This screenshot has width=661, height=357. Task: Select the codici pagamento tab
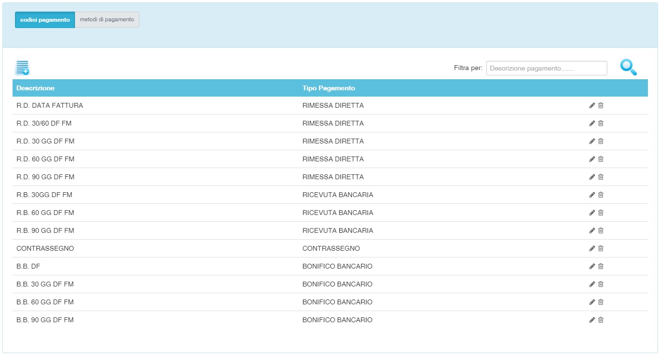coord(45,20)
